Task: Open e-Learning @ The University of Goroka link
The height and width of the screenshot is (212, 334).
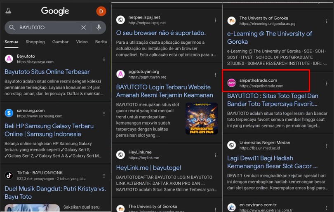Action: (270, 38)
